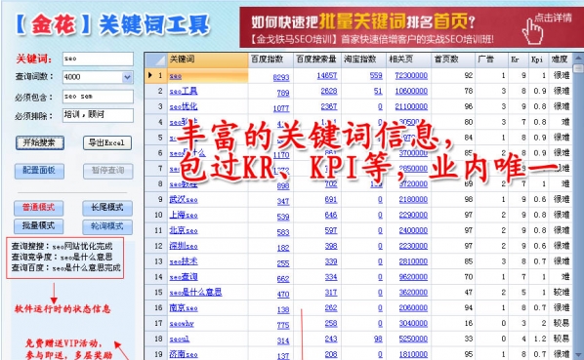Click related pages value 72300000
Viewport: 584px width, 360px height.
[411, 76]
